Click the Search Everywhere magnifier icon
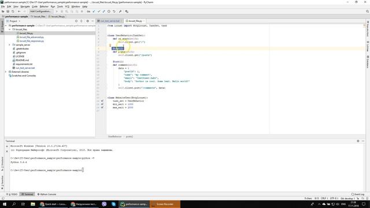The height and width of the screenshot is (208, 370). 367,12
